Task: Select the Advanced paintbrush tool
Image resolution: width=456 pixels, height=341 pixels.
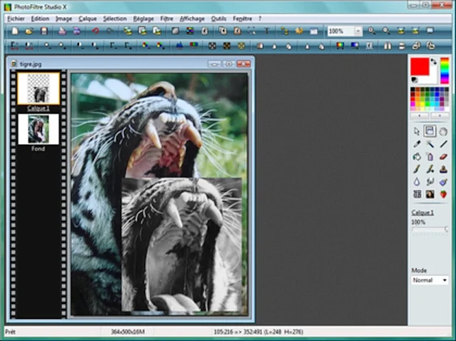Action: coord(430,169)
